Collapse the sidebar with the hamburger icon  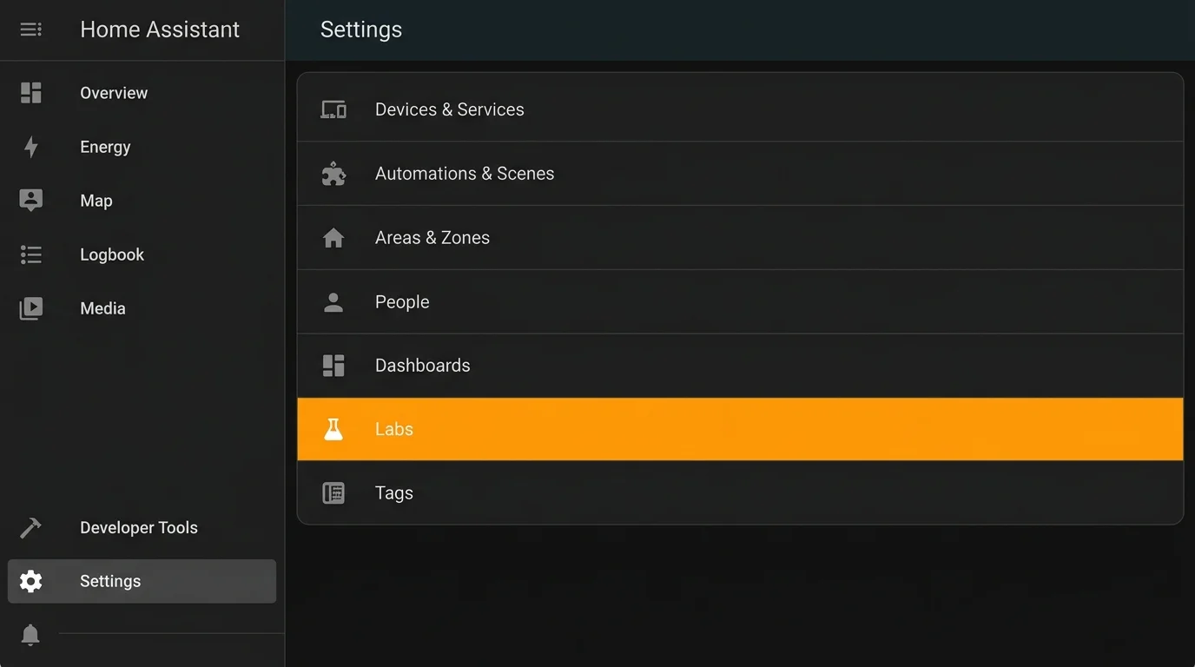[30, 29]
